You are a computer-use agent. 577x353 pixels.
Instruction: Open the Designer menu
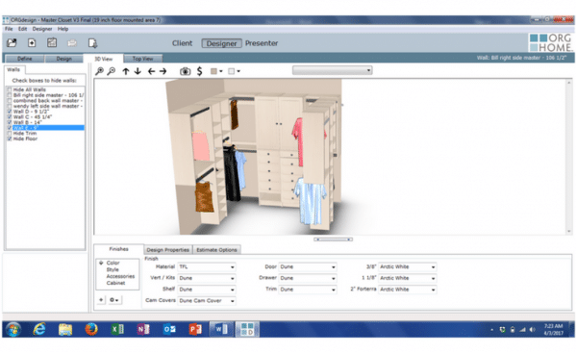coord(42,29)
